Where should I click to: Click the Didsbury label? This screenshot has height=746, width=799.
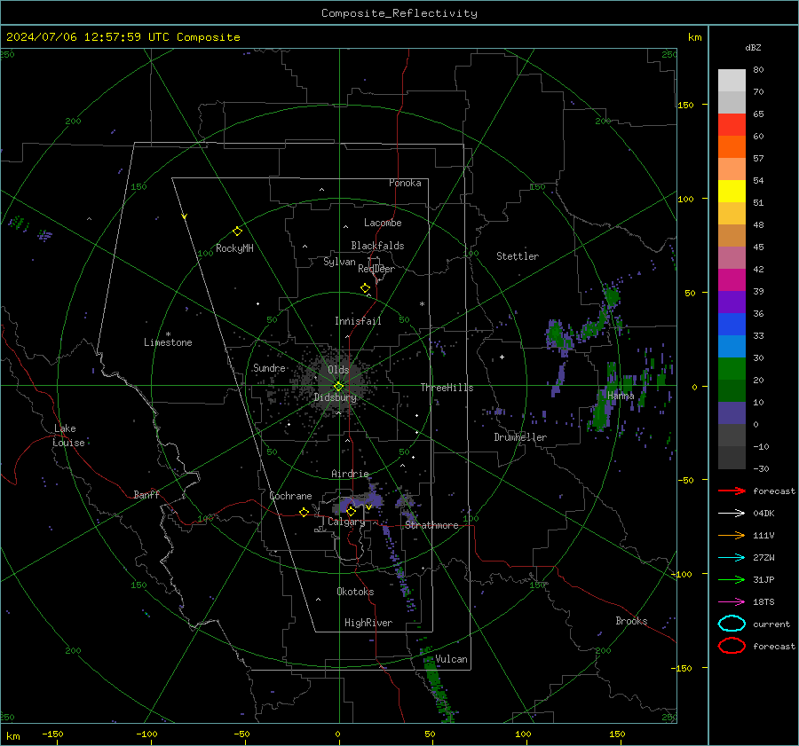point(335,397)
